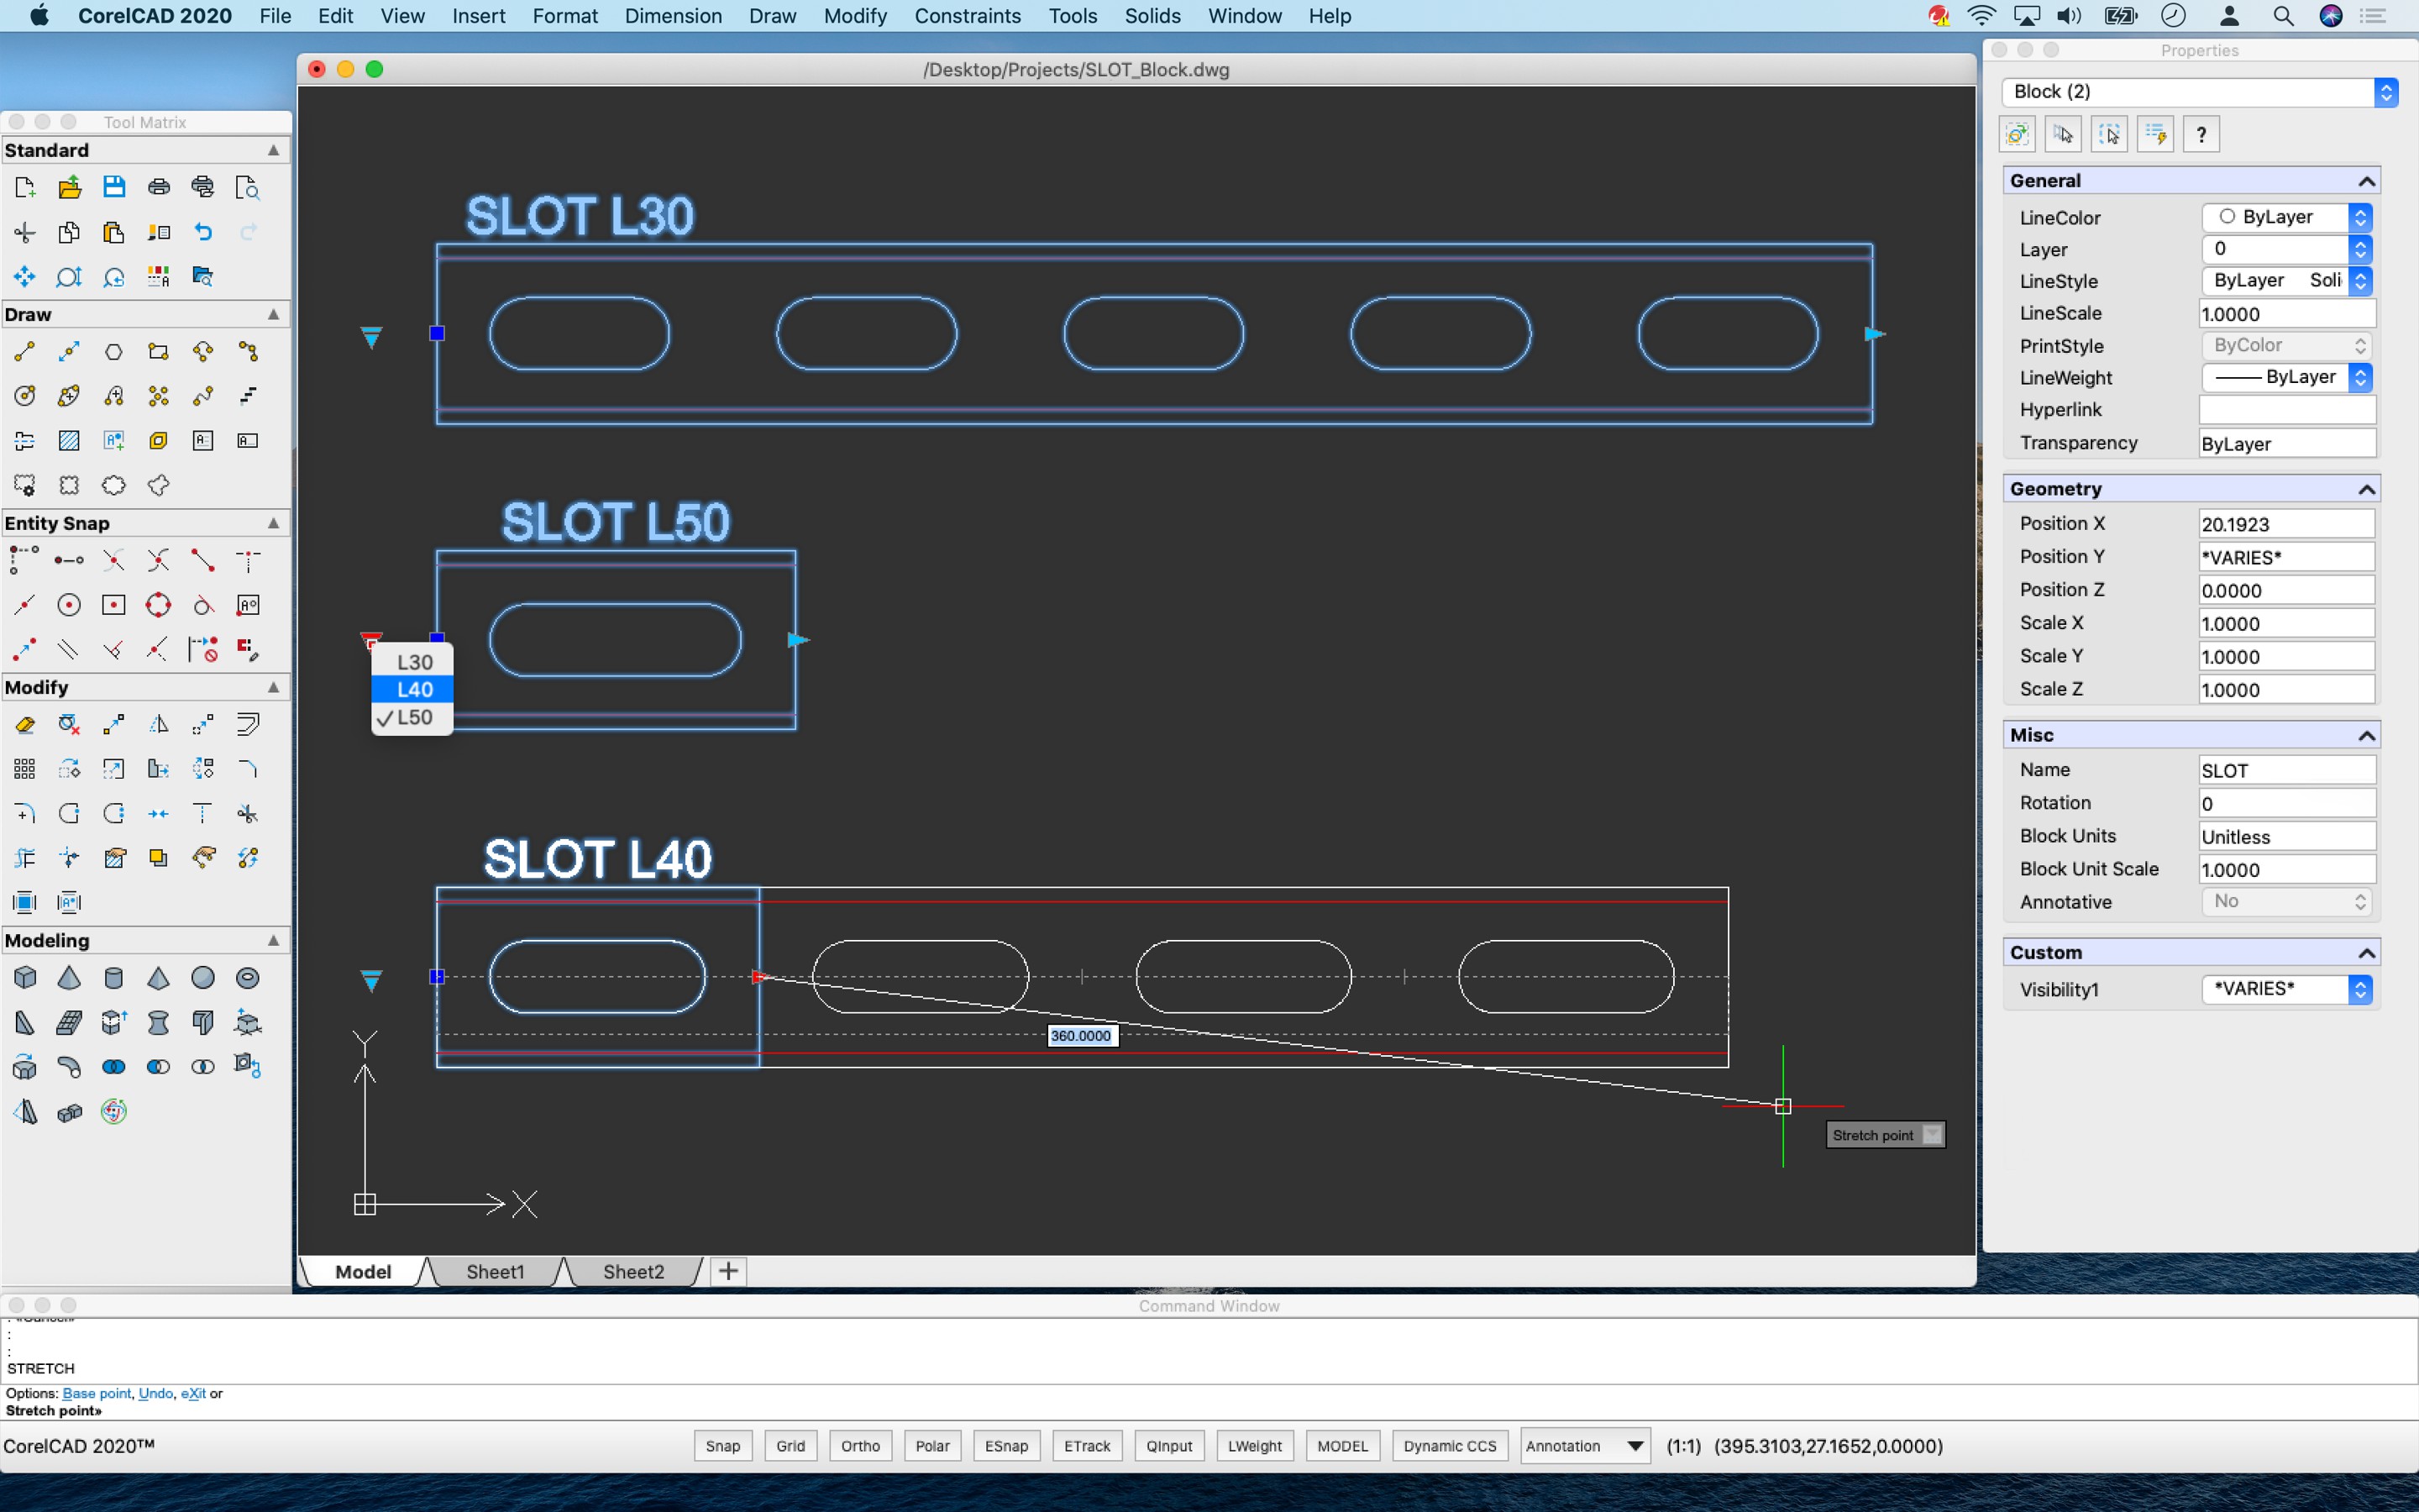
Task: Select the Sphere tool in Modeling
Action: point(203,977)
